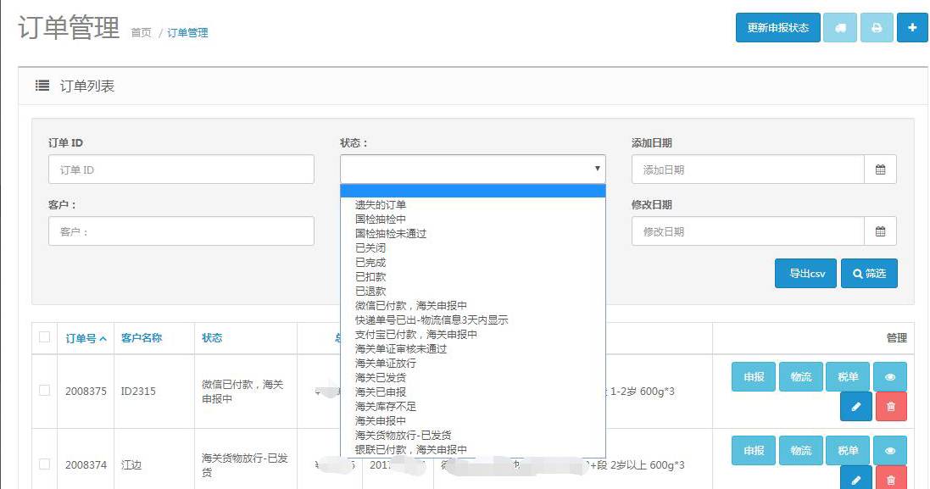This screenshot has height=489, width=930.
Task: Click order number 2008375 cell
Action: point(86,392)
